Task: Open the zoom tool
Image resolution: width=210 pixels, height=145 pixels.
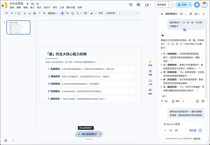Action: point(44,13)
